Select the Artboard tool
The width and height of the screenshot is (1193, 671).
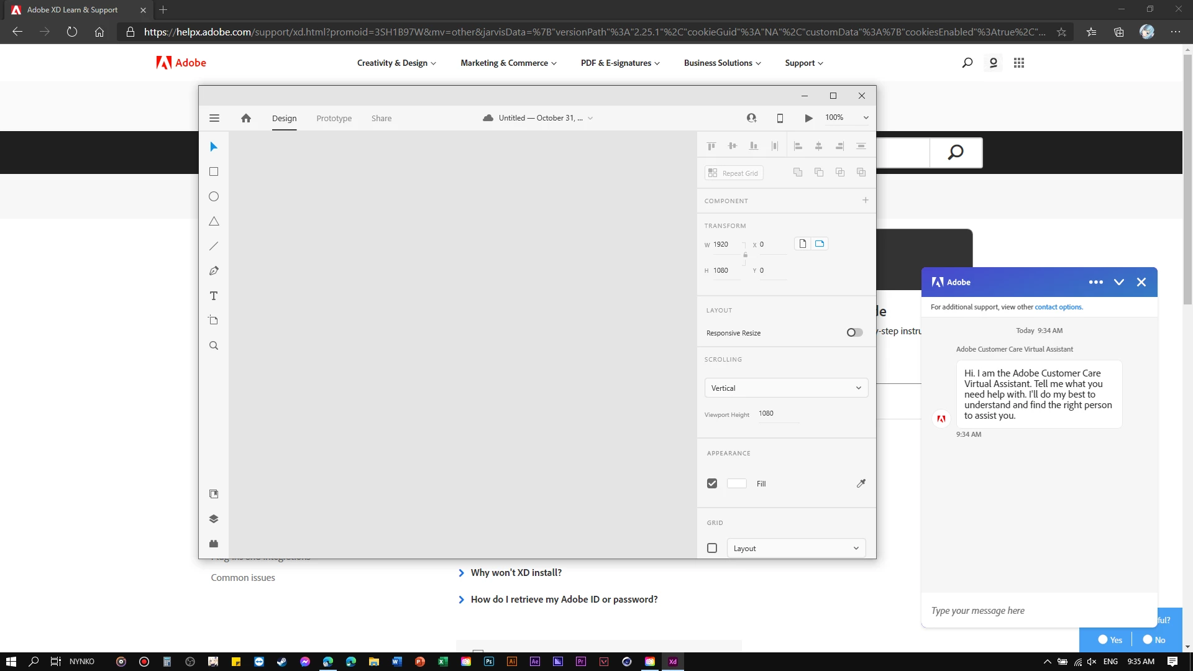click(x=214, y=321)
